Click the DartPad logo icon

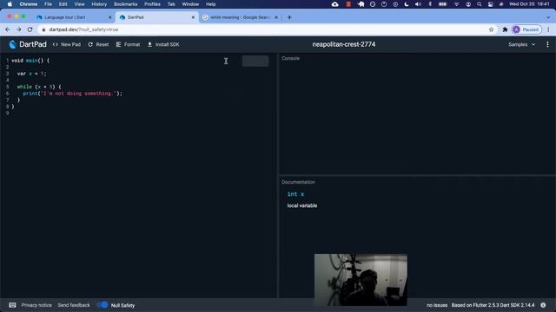[x=13, y=44]
